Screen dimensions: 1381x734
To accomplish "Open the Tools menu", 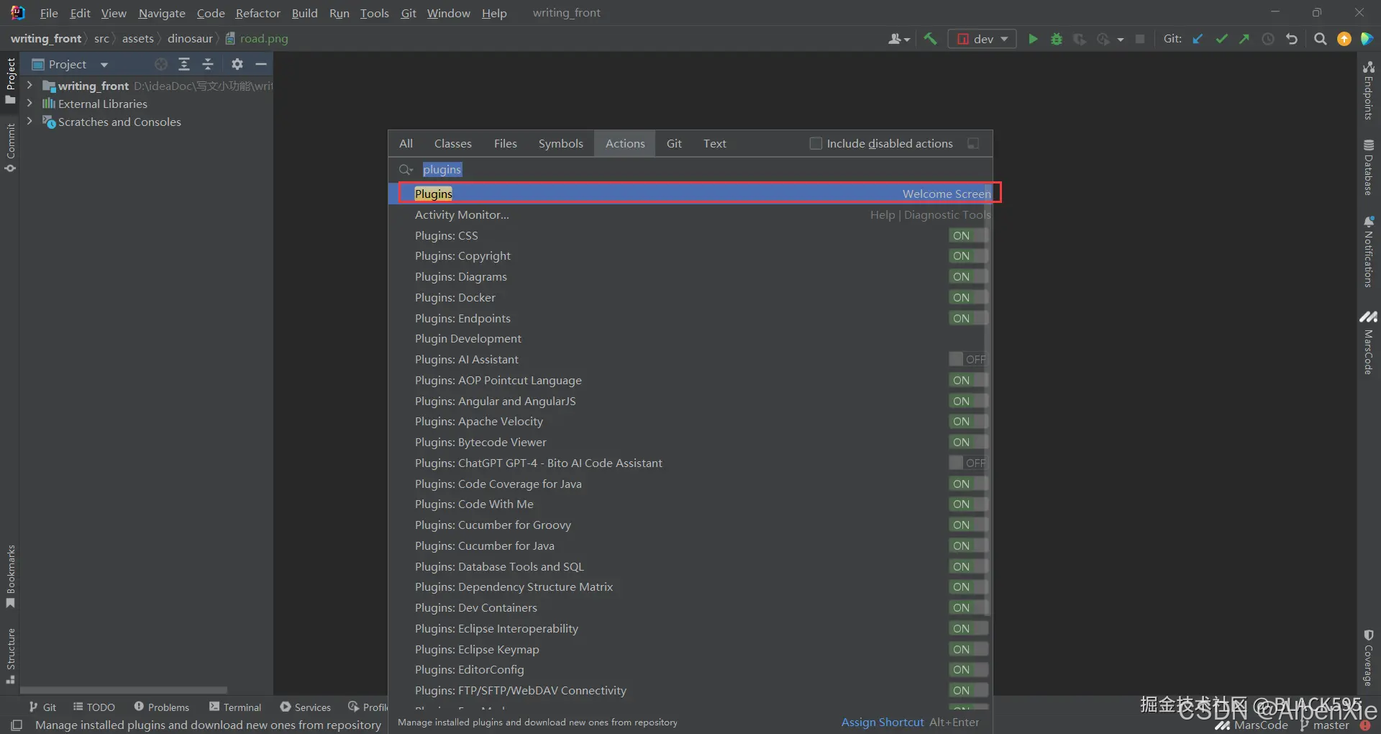I will click(x=374, y=13).
